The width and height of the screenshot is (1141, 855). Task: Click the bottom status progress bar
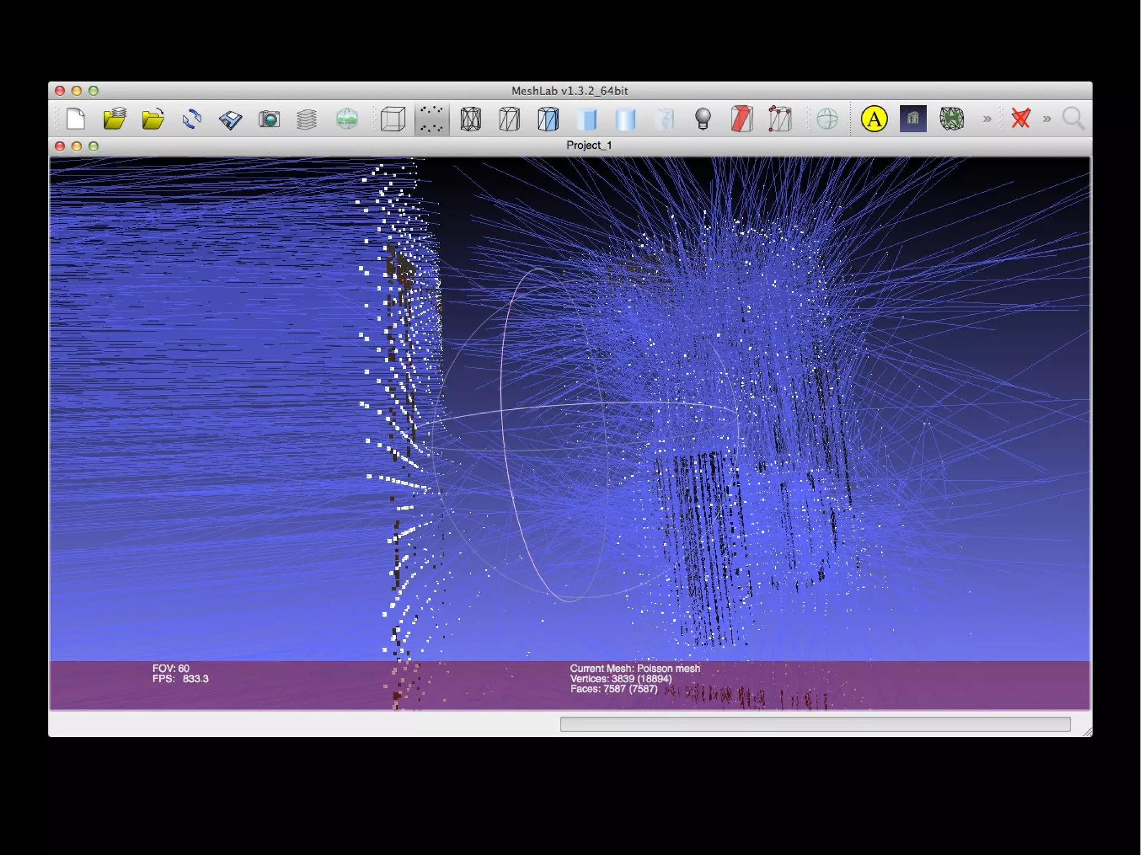(x=815, y=724)
